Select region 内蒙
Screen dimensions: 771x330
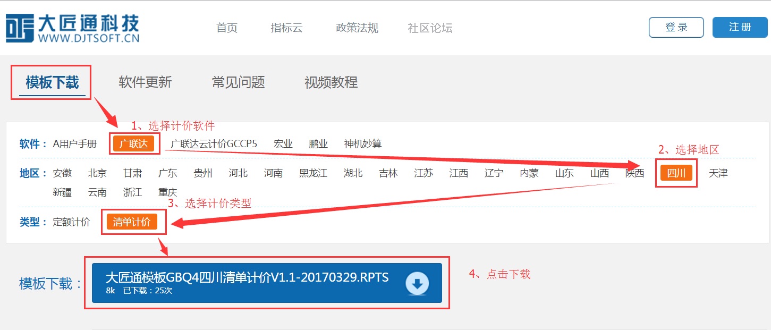point(529,173)
